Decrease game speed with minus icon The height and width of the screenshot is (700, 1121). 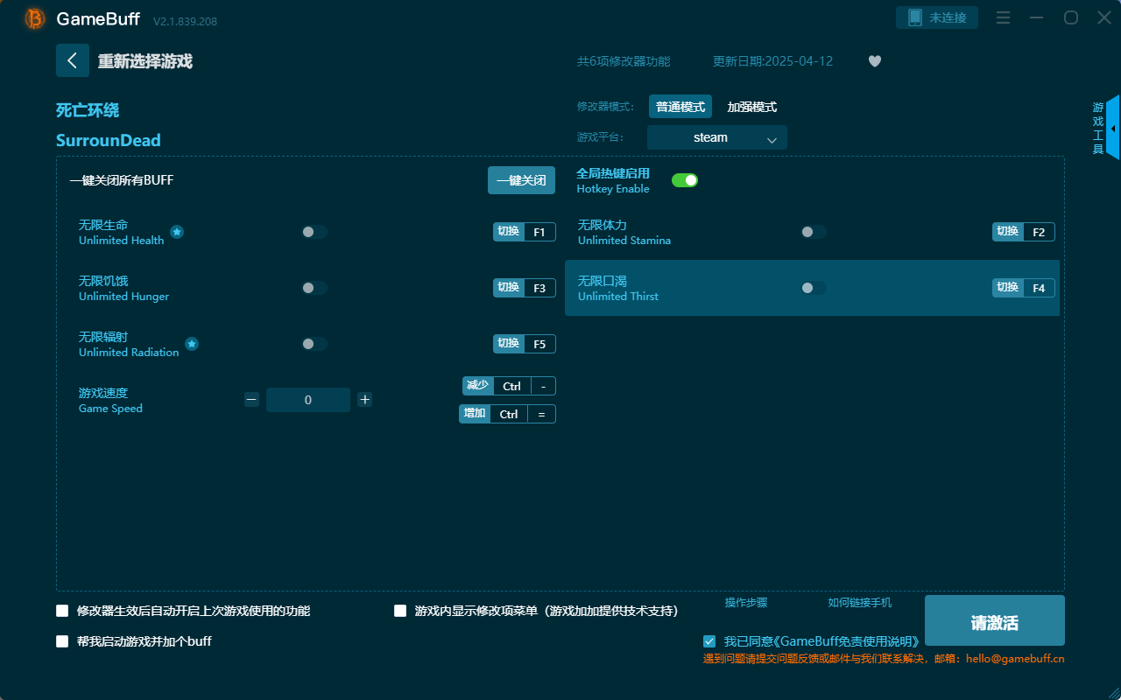(252, 400)
